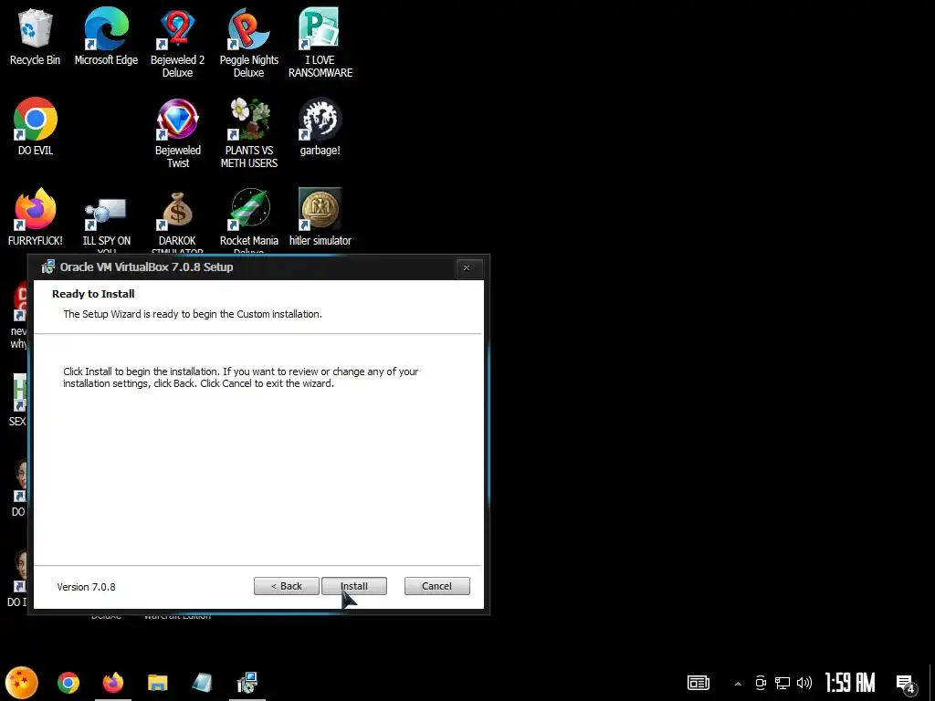Switch to Firefox on the taskbar

[x=112, y=683]
